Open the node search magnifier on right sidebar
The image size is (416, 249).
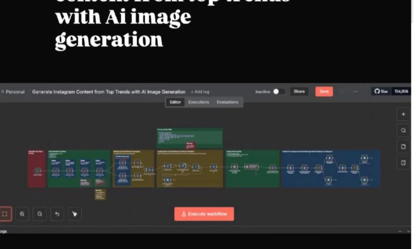tap(404, 130)
